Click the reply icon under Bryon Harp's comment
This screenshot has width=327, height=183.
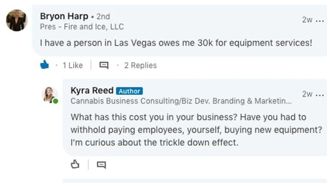[104, 66]
